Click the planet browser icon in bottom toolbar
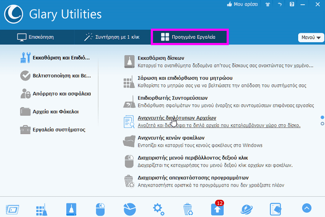 [x=247, y=209]
